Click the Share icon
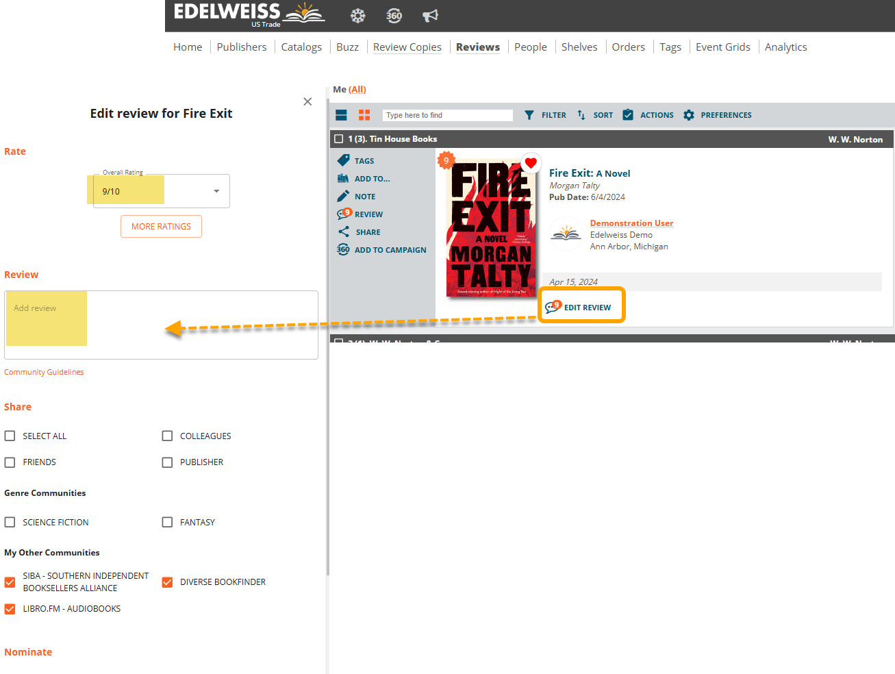895x674 pixels. tap(344, 232)
